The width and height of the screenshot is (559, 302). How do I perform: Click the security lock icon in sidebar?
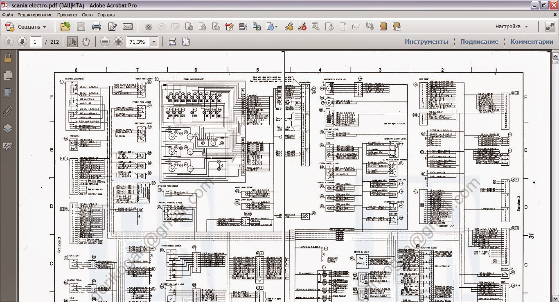[x=7, y=59]
